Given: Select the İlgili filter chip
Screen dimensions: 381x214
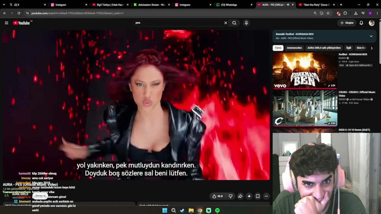Looking at the screenshot, I should click(349, 48).
